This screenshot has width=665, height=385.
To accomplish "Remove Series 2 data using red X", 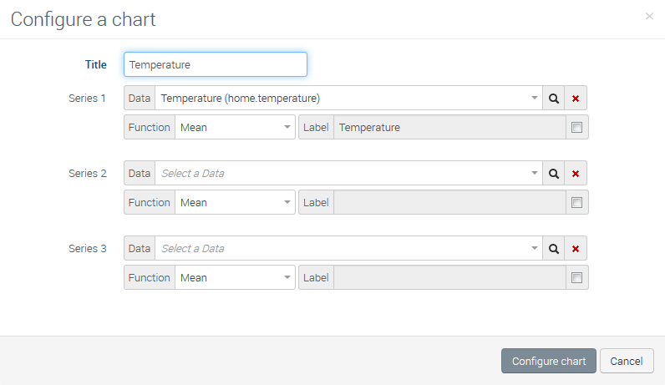I will tap(576, 174).
